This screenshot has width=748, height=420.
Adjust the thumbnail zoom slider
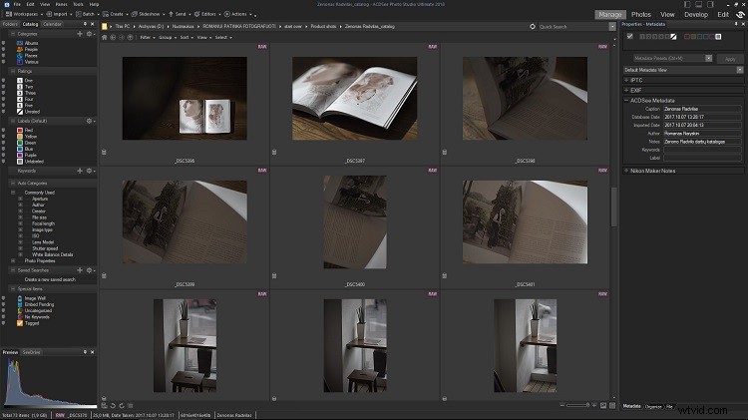[x=578, y=405]
